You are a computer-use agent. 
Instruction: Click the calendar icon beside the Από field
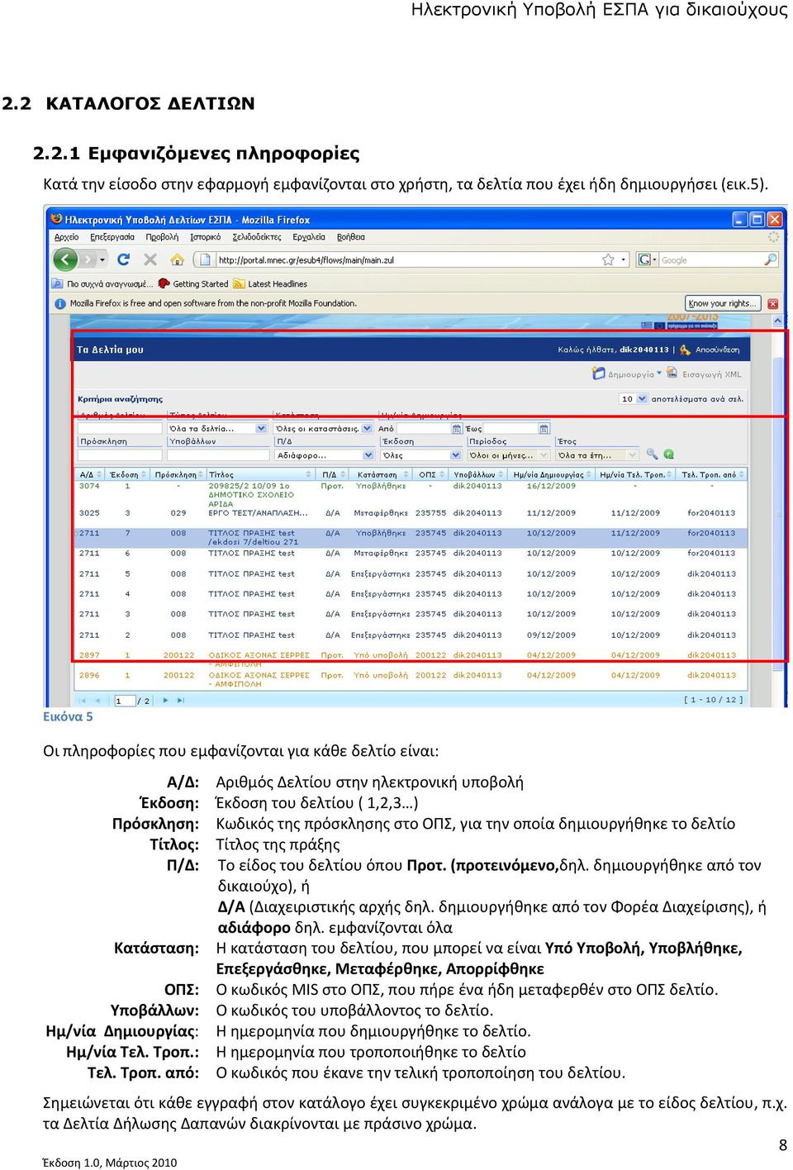click(x=457, y=429)
